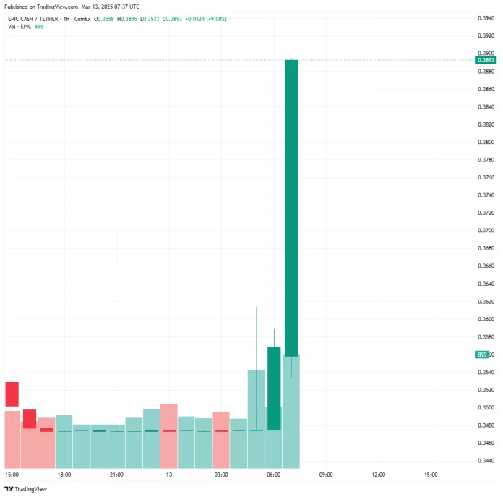
Task: Click the green 0.3893 current price label
Action: [x=485, y=61]
